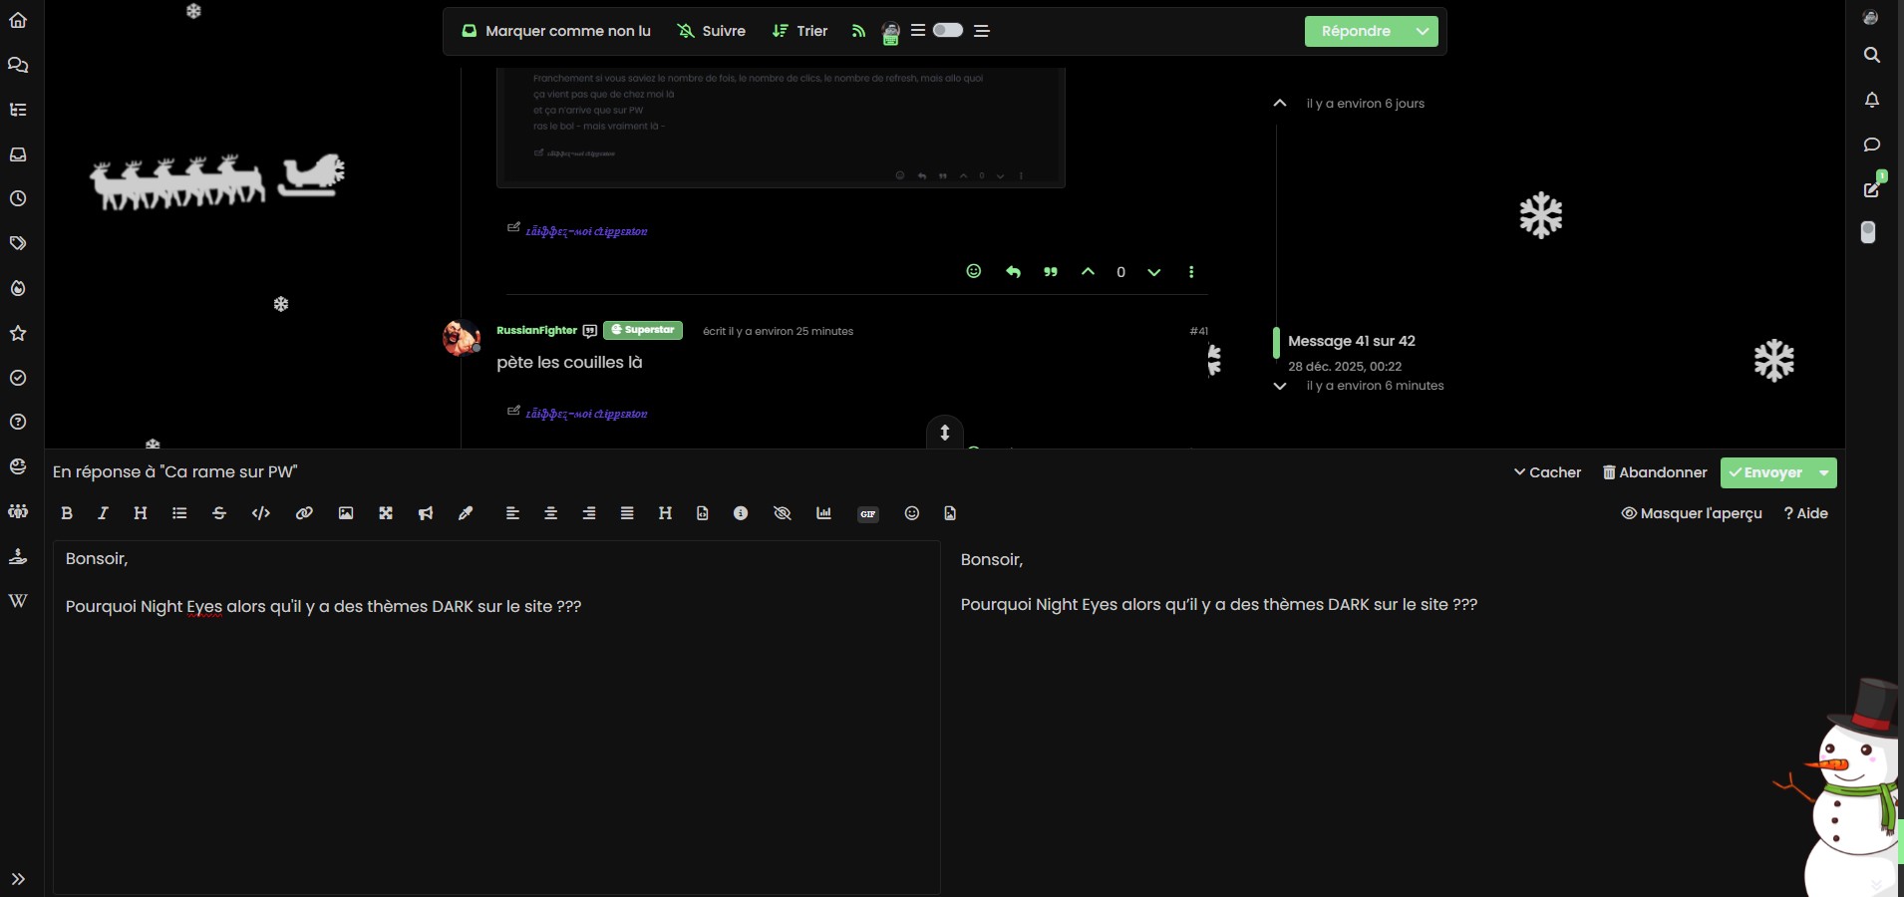This screenshot has height=897, width=1904.
Task: Go to home from the left sidebar
Action: click(18, 20)
